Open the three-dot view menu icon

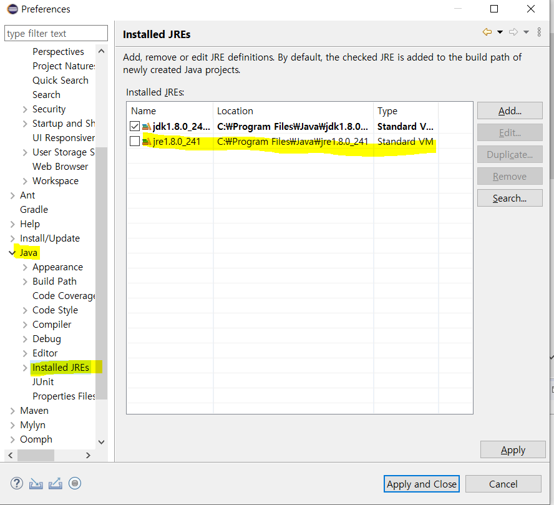coord(539,32)
